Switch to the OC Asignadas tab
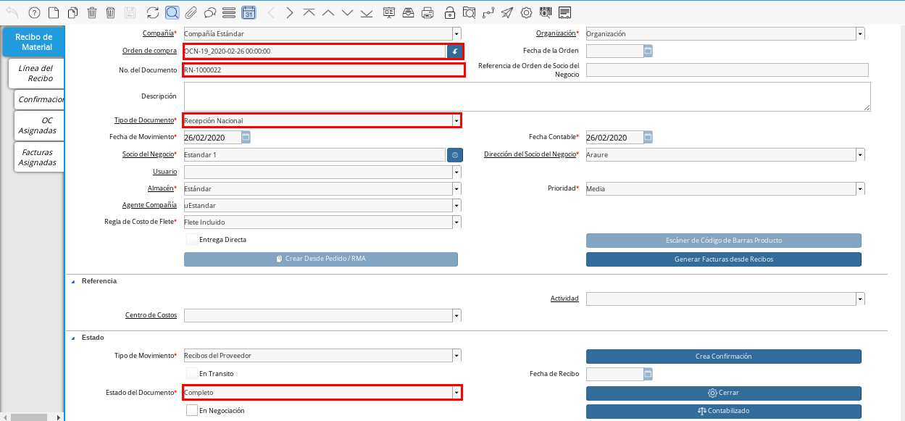 point(39,125)
